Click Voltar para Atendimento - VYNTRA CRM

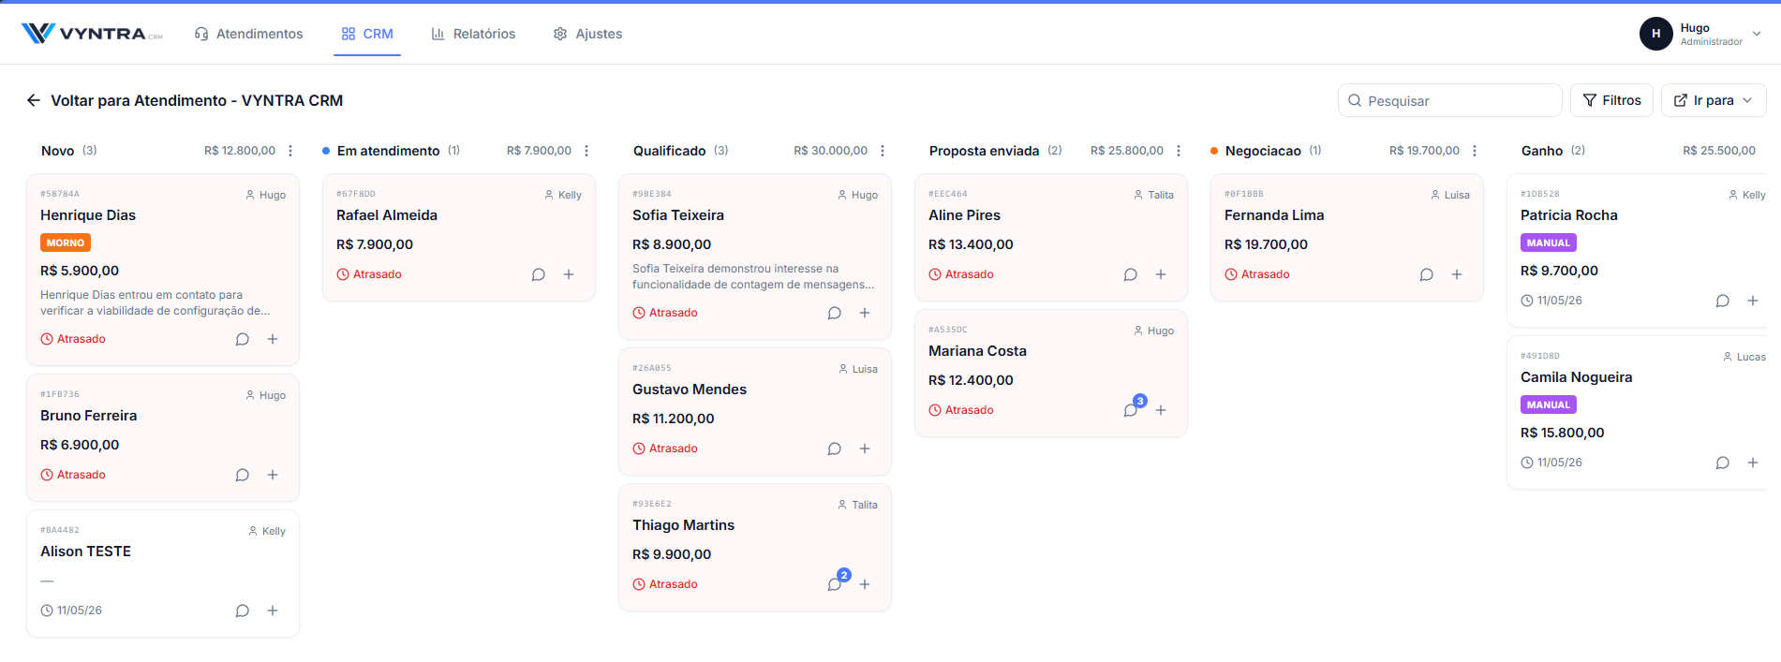pyautogui.click(x=197, y=100)
